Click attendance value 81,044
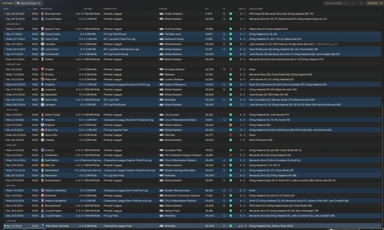The height and width of the screenshot is (230, 384). pos(209,170)
